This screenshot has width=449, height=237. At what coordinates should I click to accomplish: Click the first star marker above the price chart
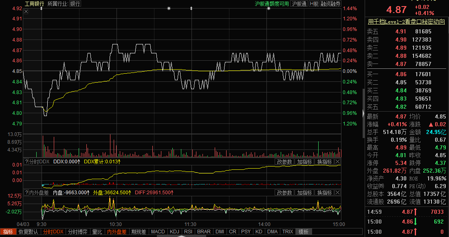coord(169,9)
